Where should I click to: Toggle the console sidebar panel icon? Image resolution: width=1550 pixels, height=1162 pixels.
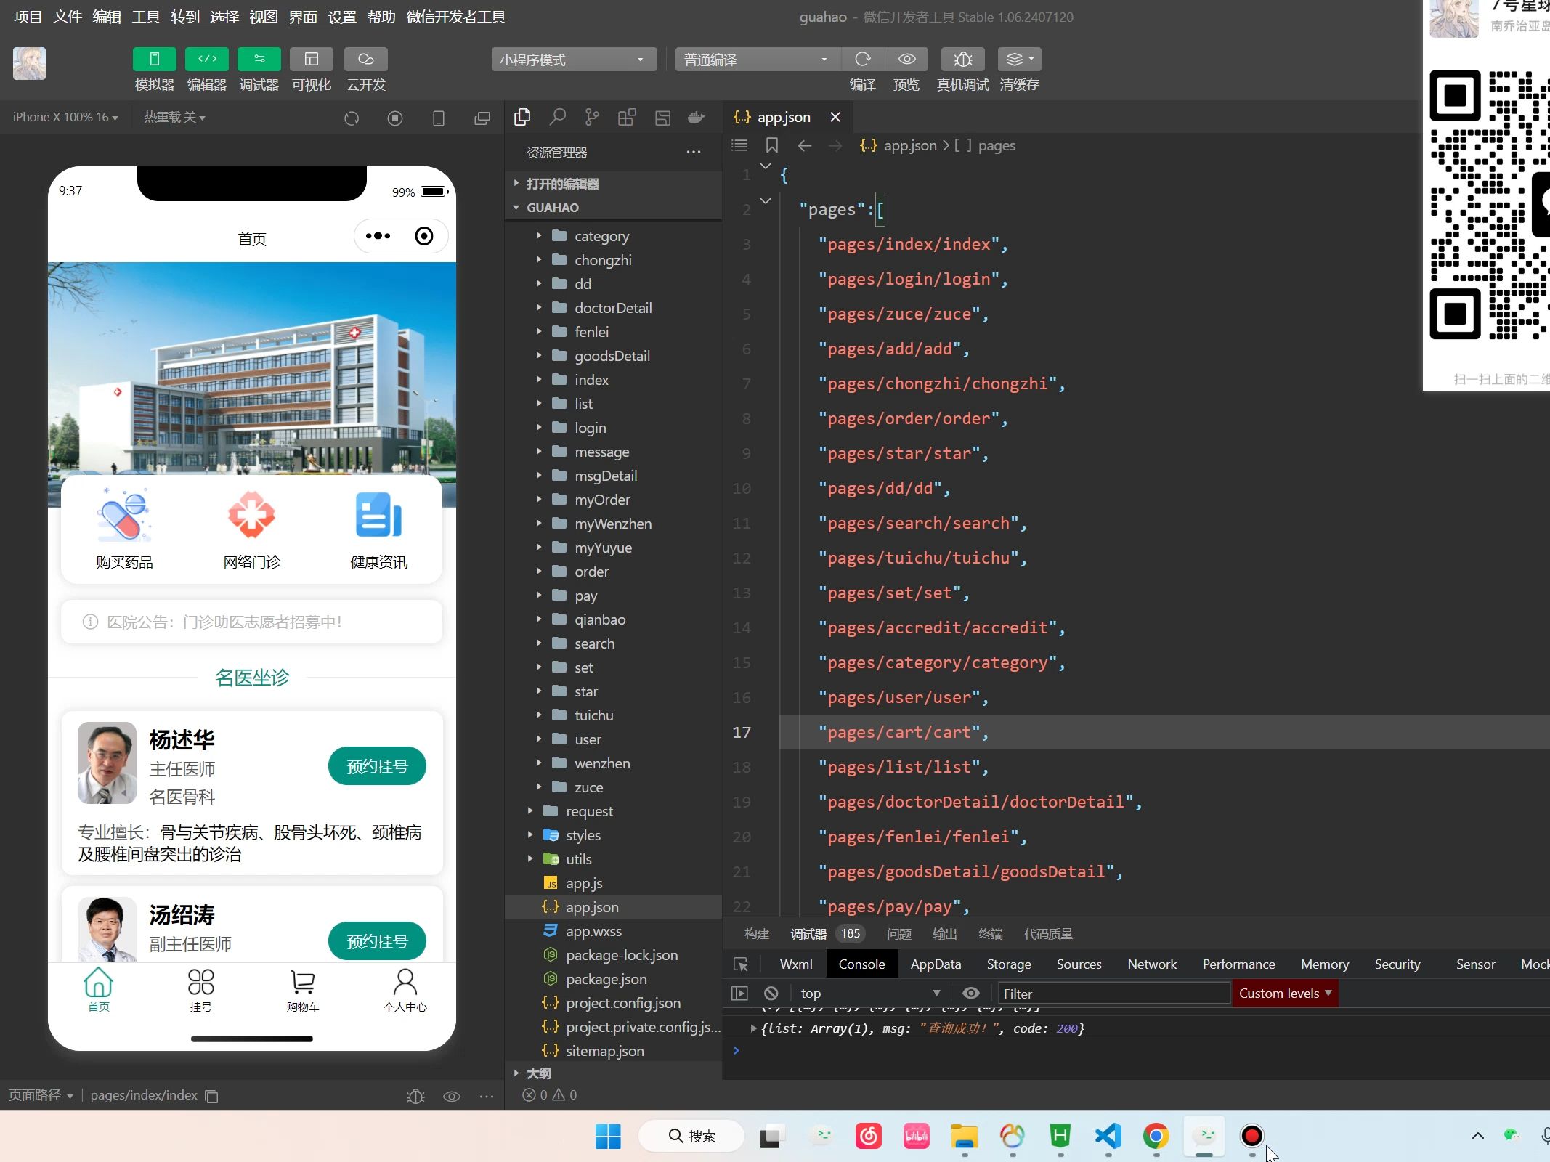click(739, 993)
